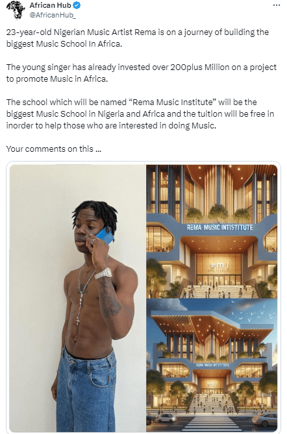
Task: Click the cross pendant on the necklace
Action: pyautogui.click(x=78, y=321)
